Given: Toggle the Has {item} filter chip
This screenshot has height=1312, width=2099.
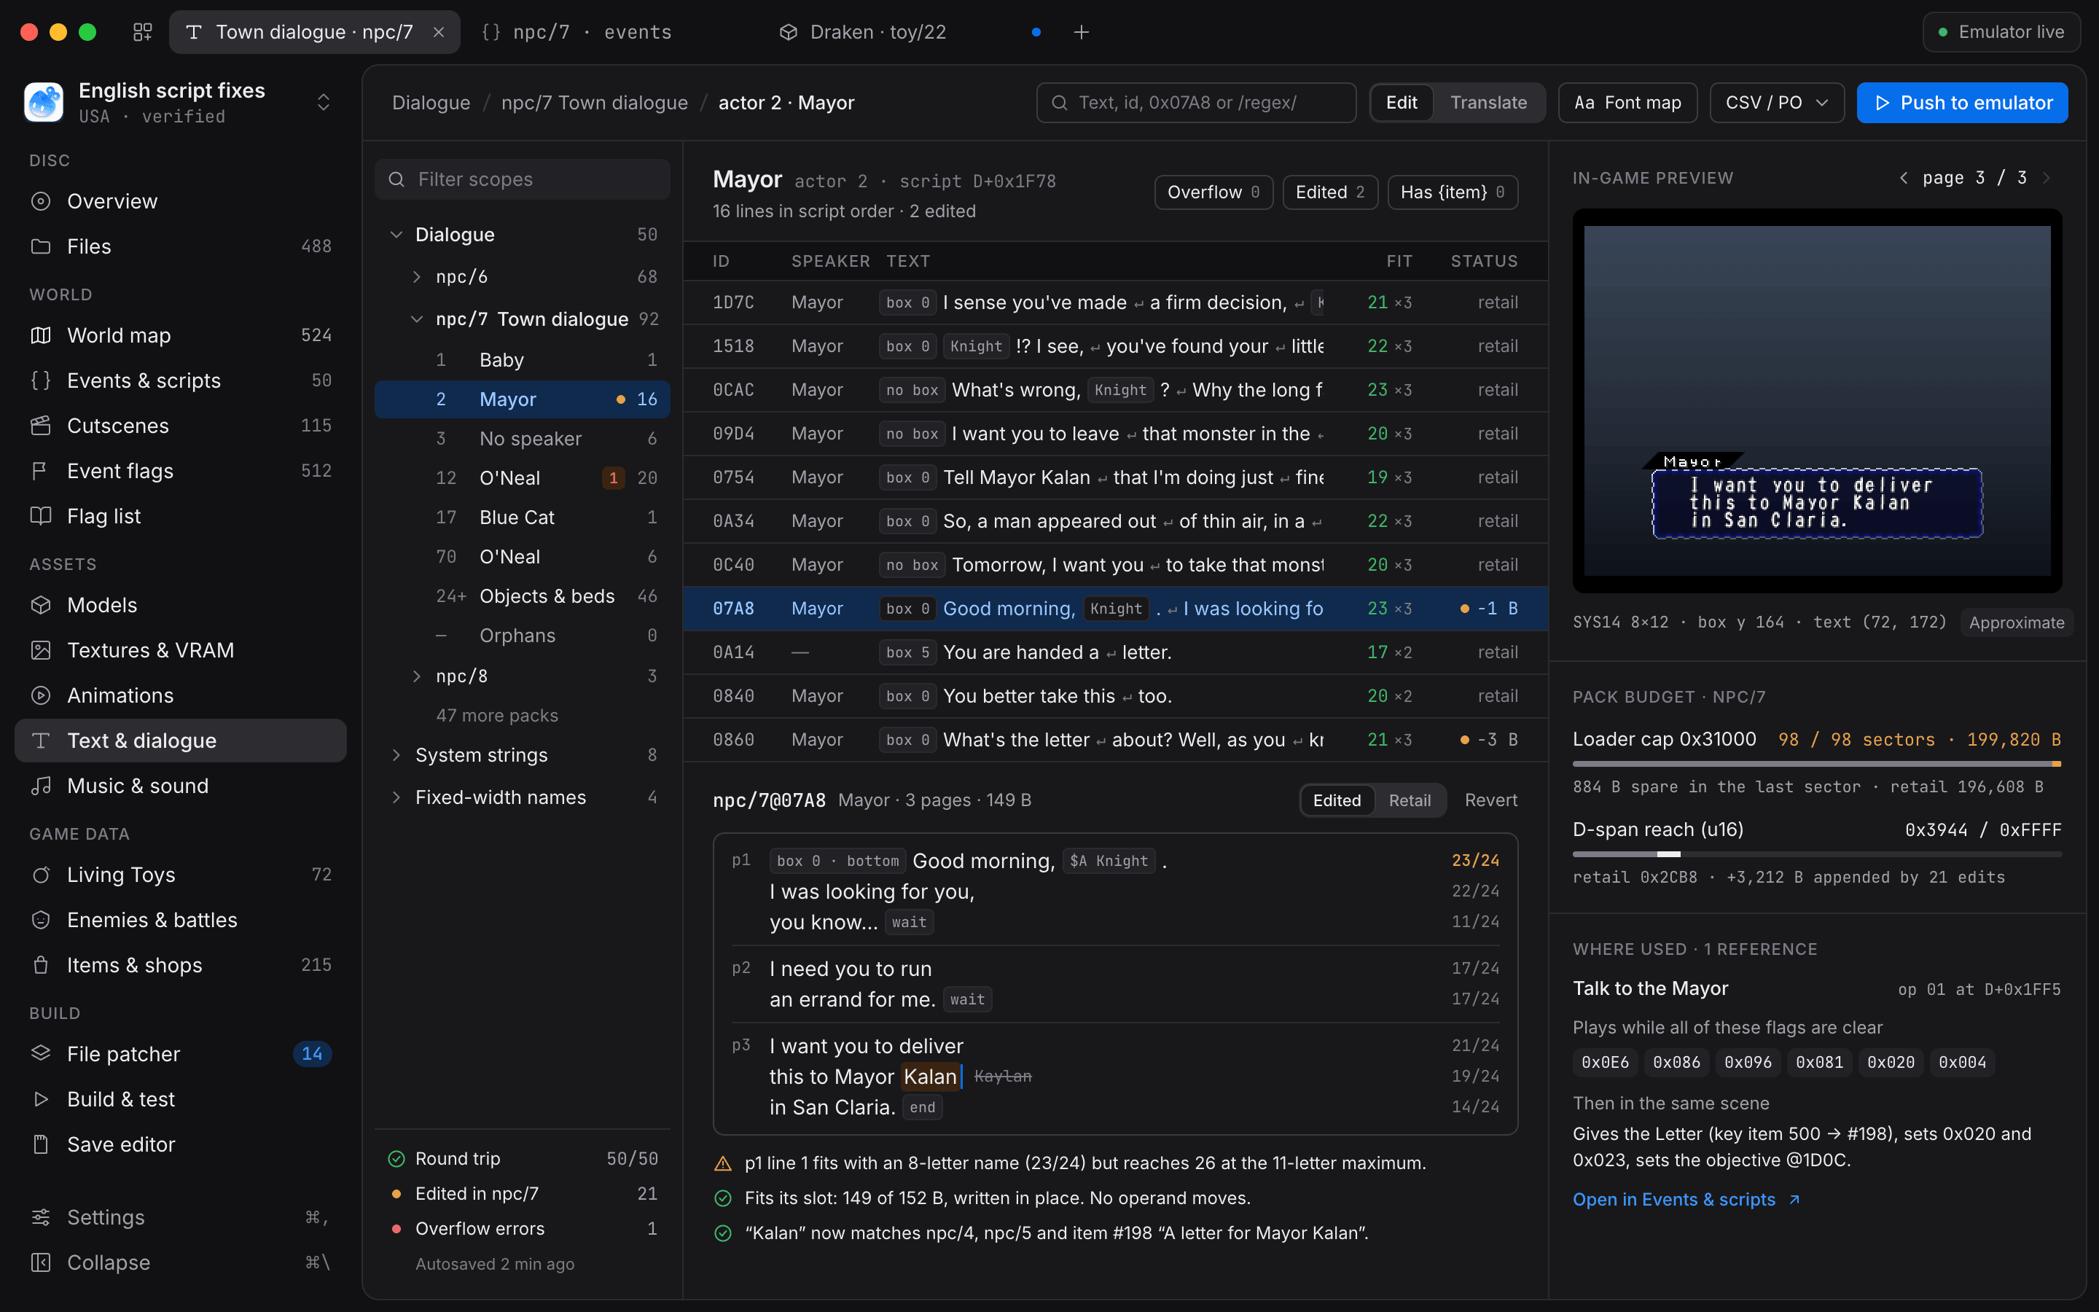Looking at the screenshot, I should pyautogui.click(x=1452, y=192).
